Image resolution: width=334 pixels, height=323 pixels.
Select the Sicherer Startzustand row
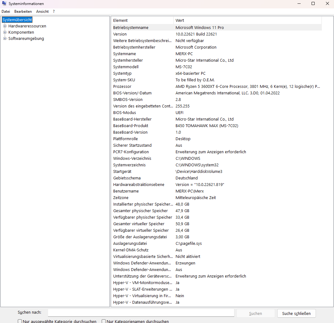(x=217, y=145)
